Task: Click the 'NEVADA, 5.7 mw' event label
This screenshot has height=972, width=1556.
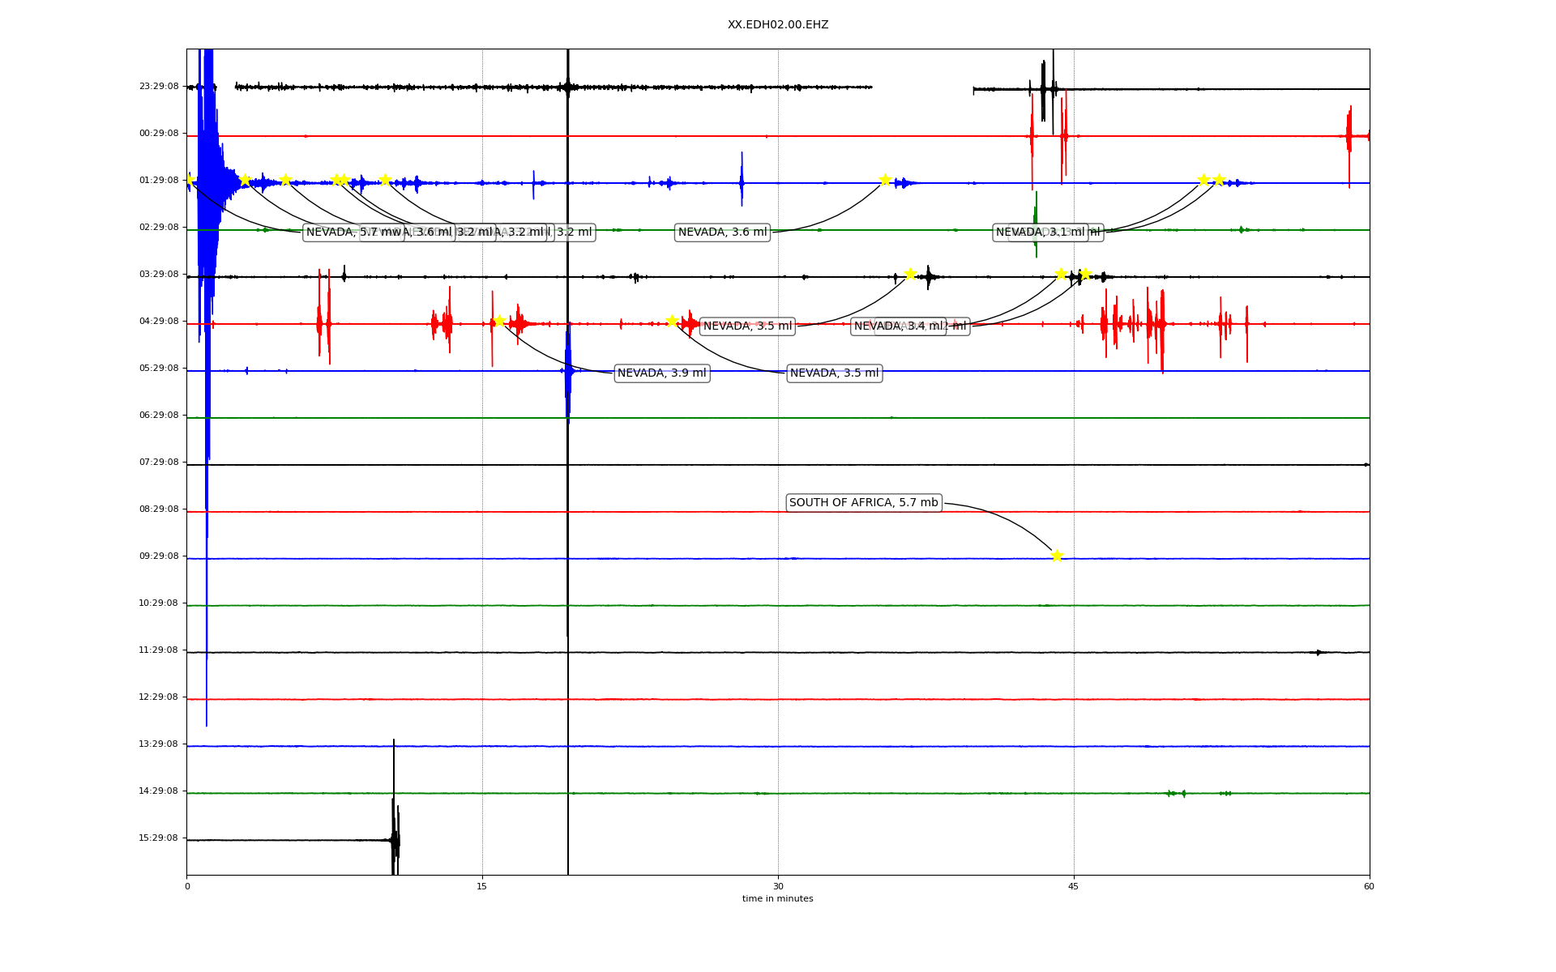Action: 340,232
